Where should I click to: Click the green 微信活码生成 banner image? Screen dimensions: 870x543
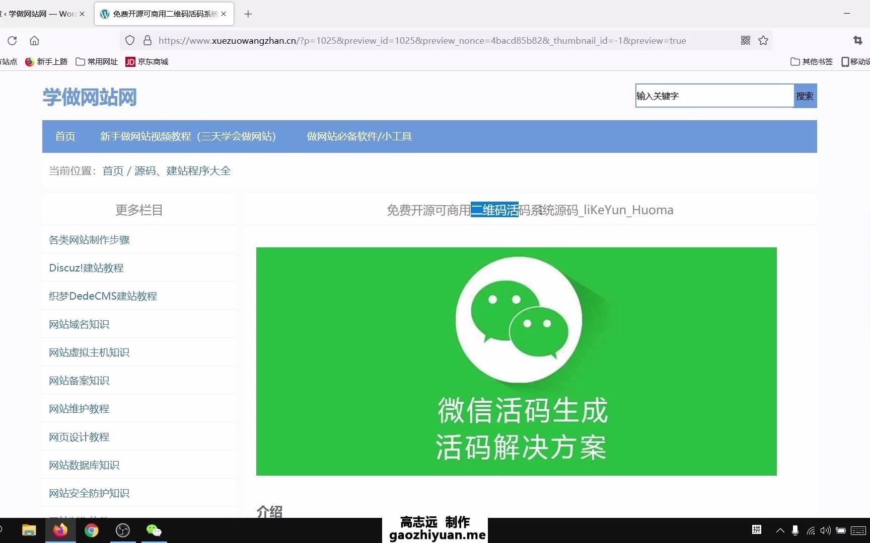coord(516,361)
